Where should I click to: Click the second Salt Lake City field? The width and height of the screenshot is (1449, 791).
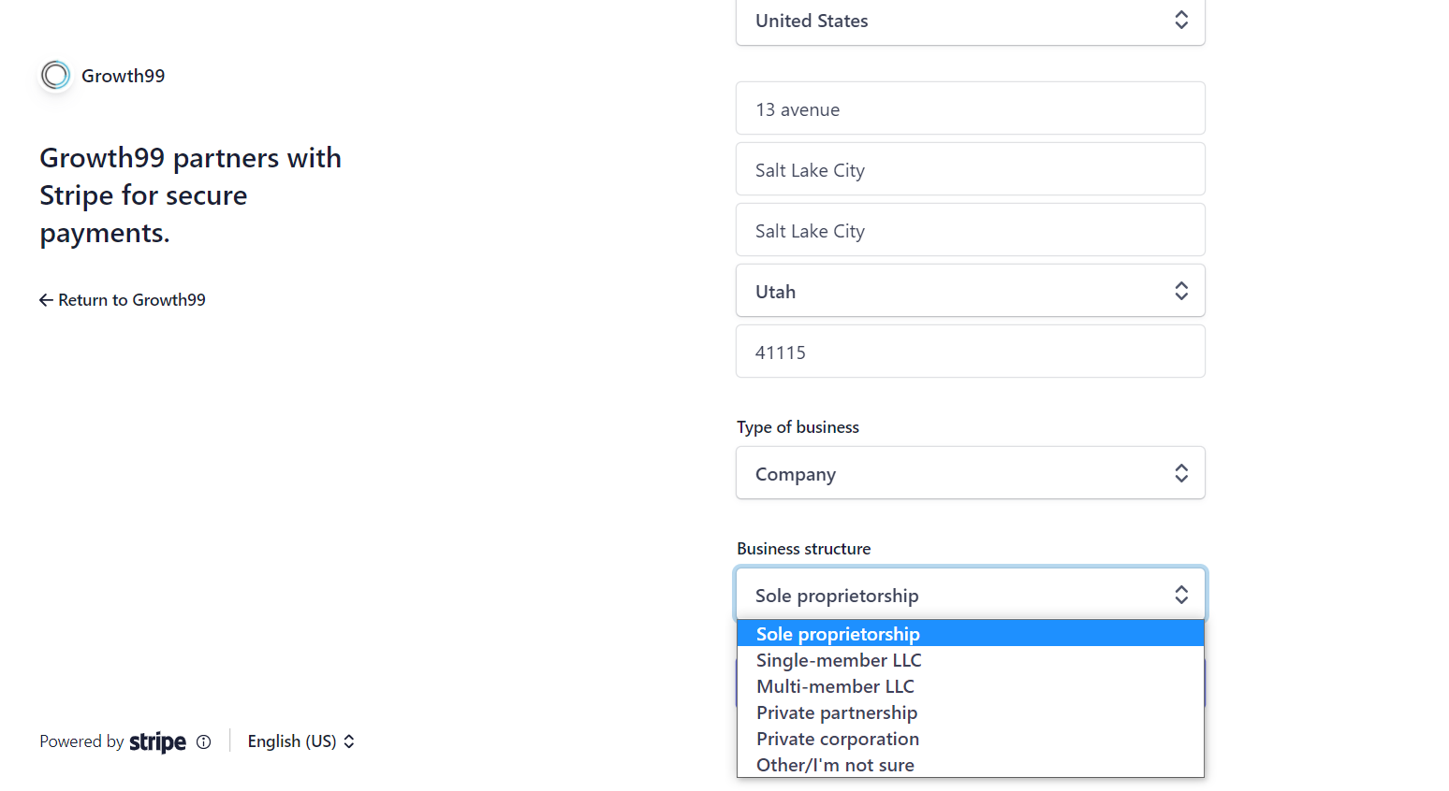(970, 231)
